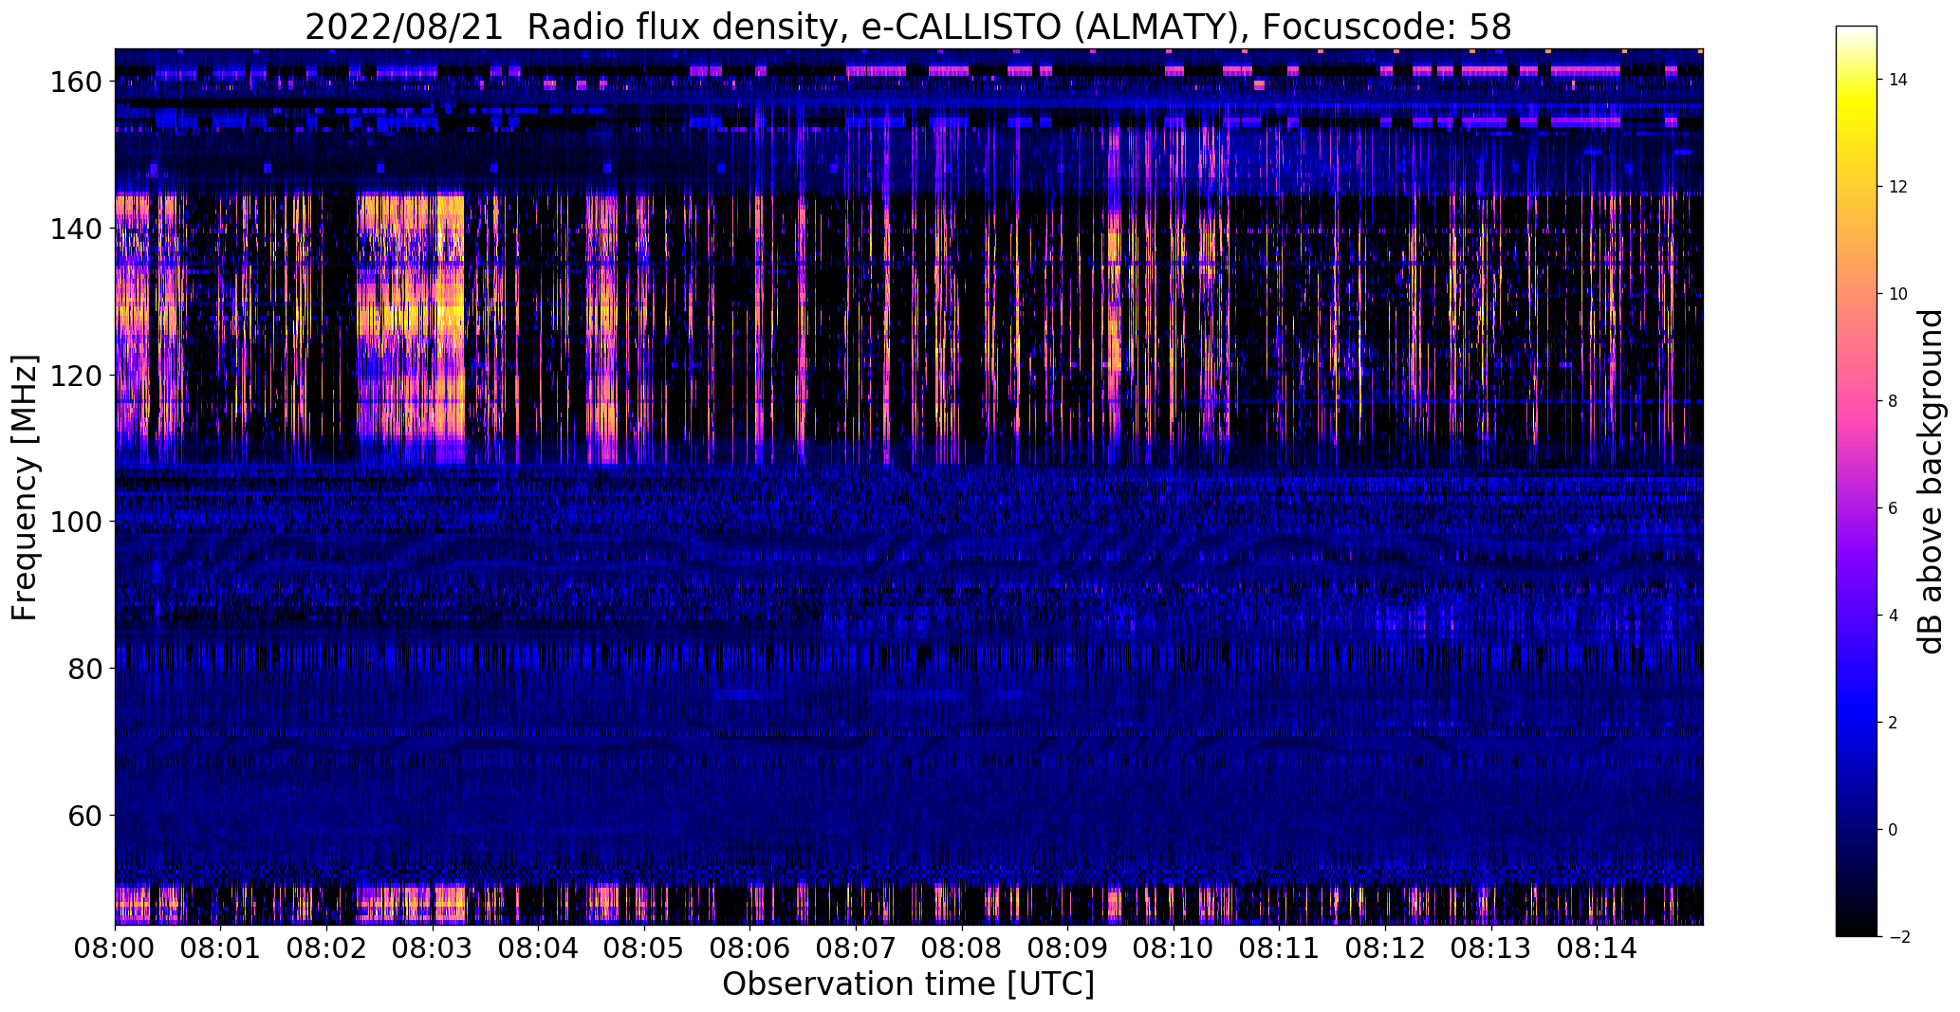Click the colorbar tick label −2

click(x=1897, y=937)
